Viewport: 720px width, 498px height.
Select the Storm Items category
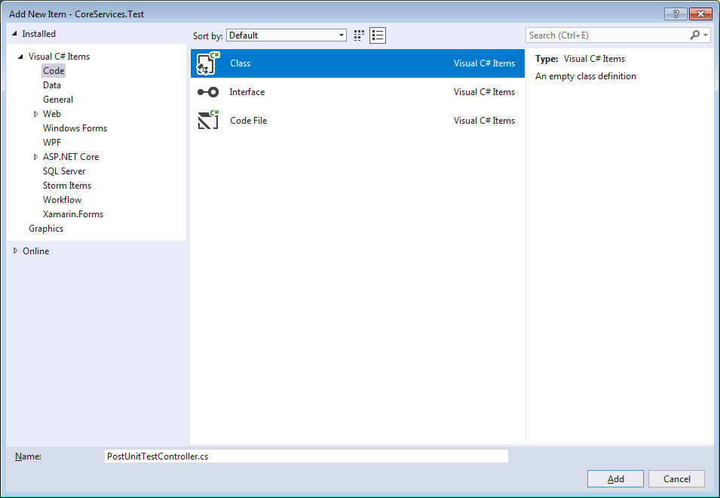coord(67,186)
